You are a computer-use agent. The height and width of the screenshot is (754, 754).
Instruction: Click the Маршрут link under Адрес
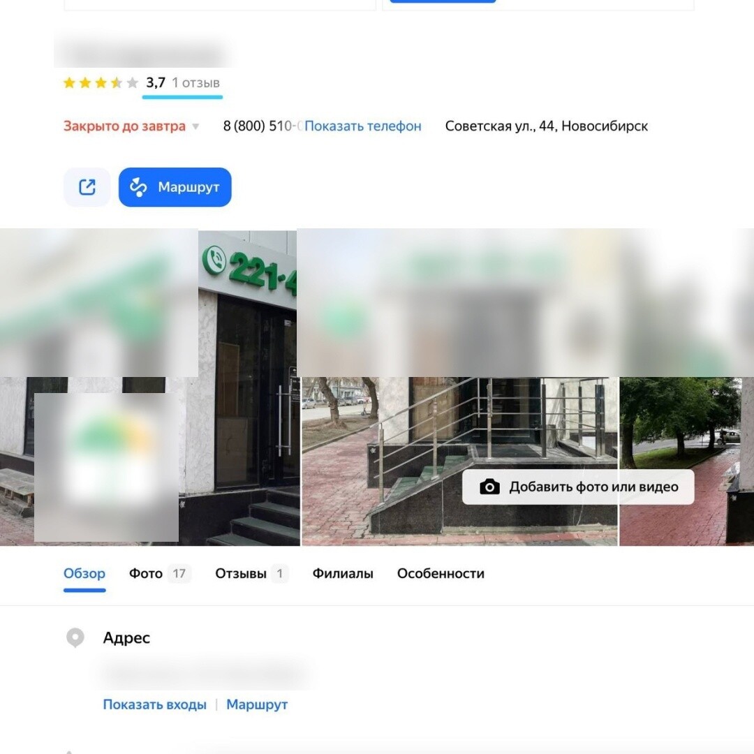point(257,704)
